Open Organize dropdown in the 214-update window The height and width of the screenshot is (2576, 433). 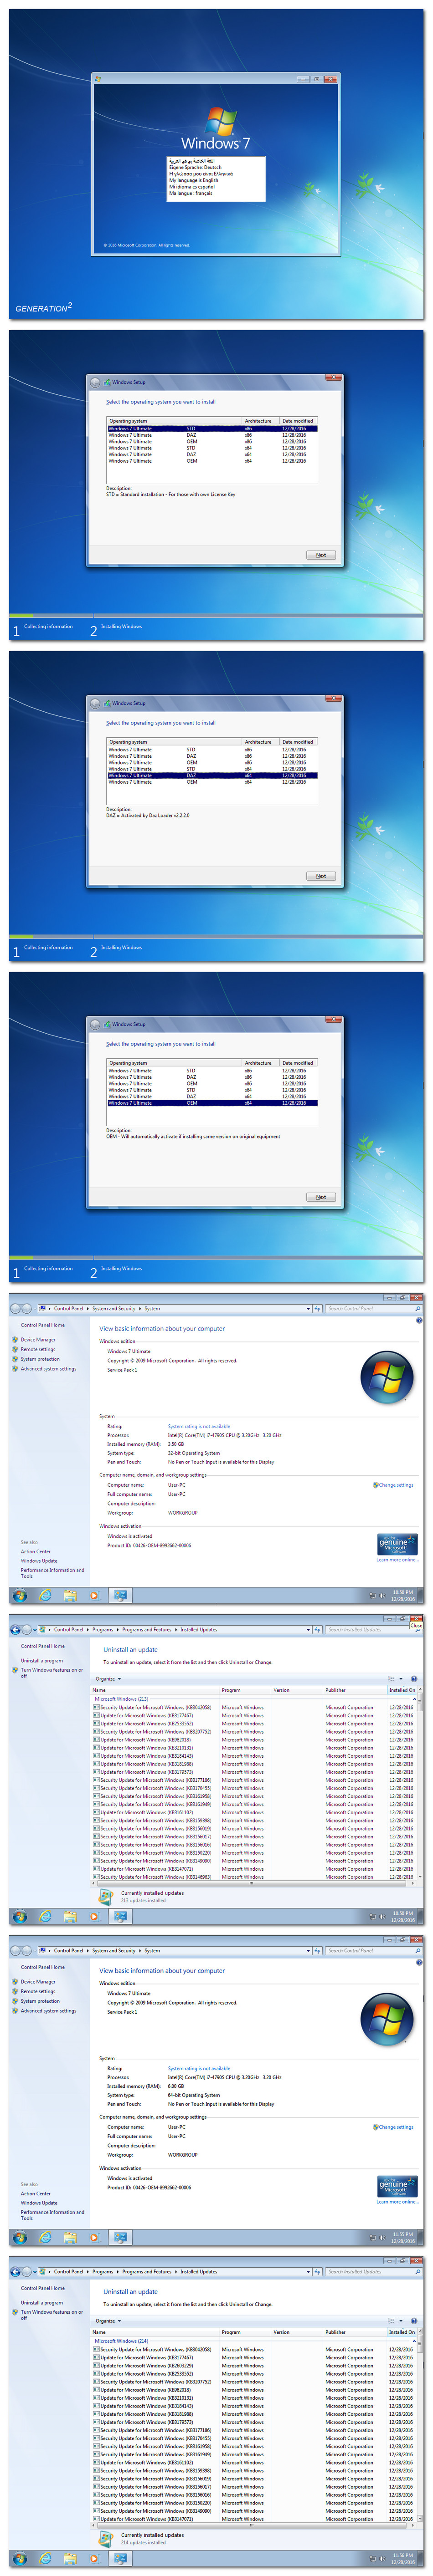(108, 2321)
